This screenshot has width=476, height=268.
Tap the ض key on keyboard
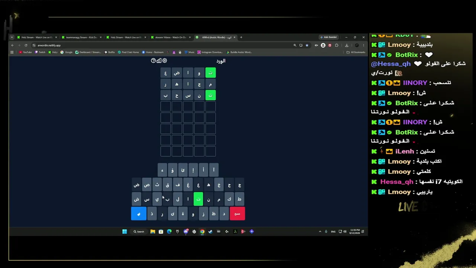point(136,185)
